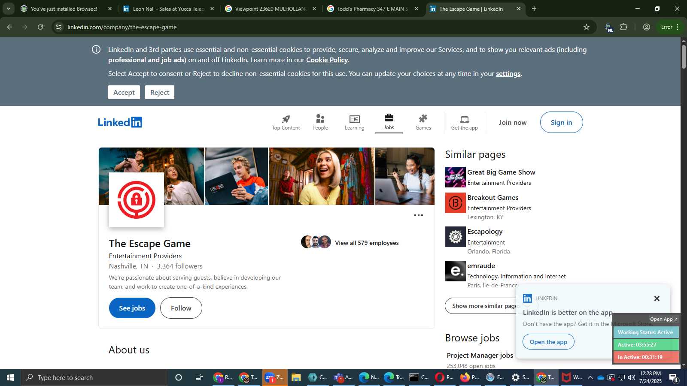Switch to Leon Nall LinkedIn tab
This screenshot has height=386, width=687.
tap(168, 9)
